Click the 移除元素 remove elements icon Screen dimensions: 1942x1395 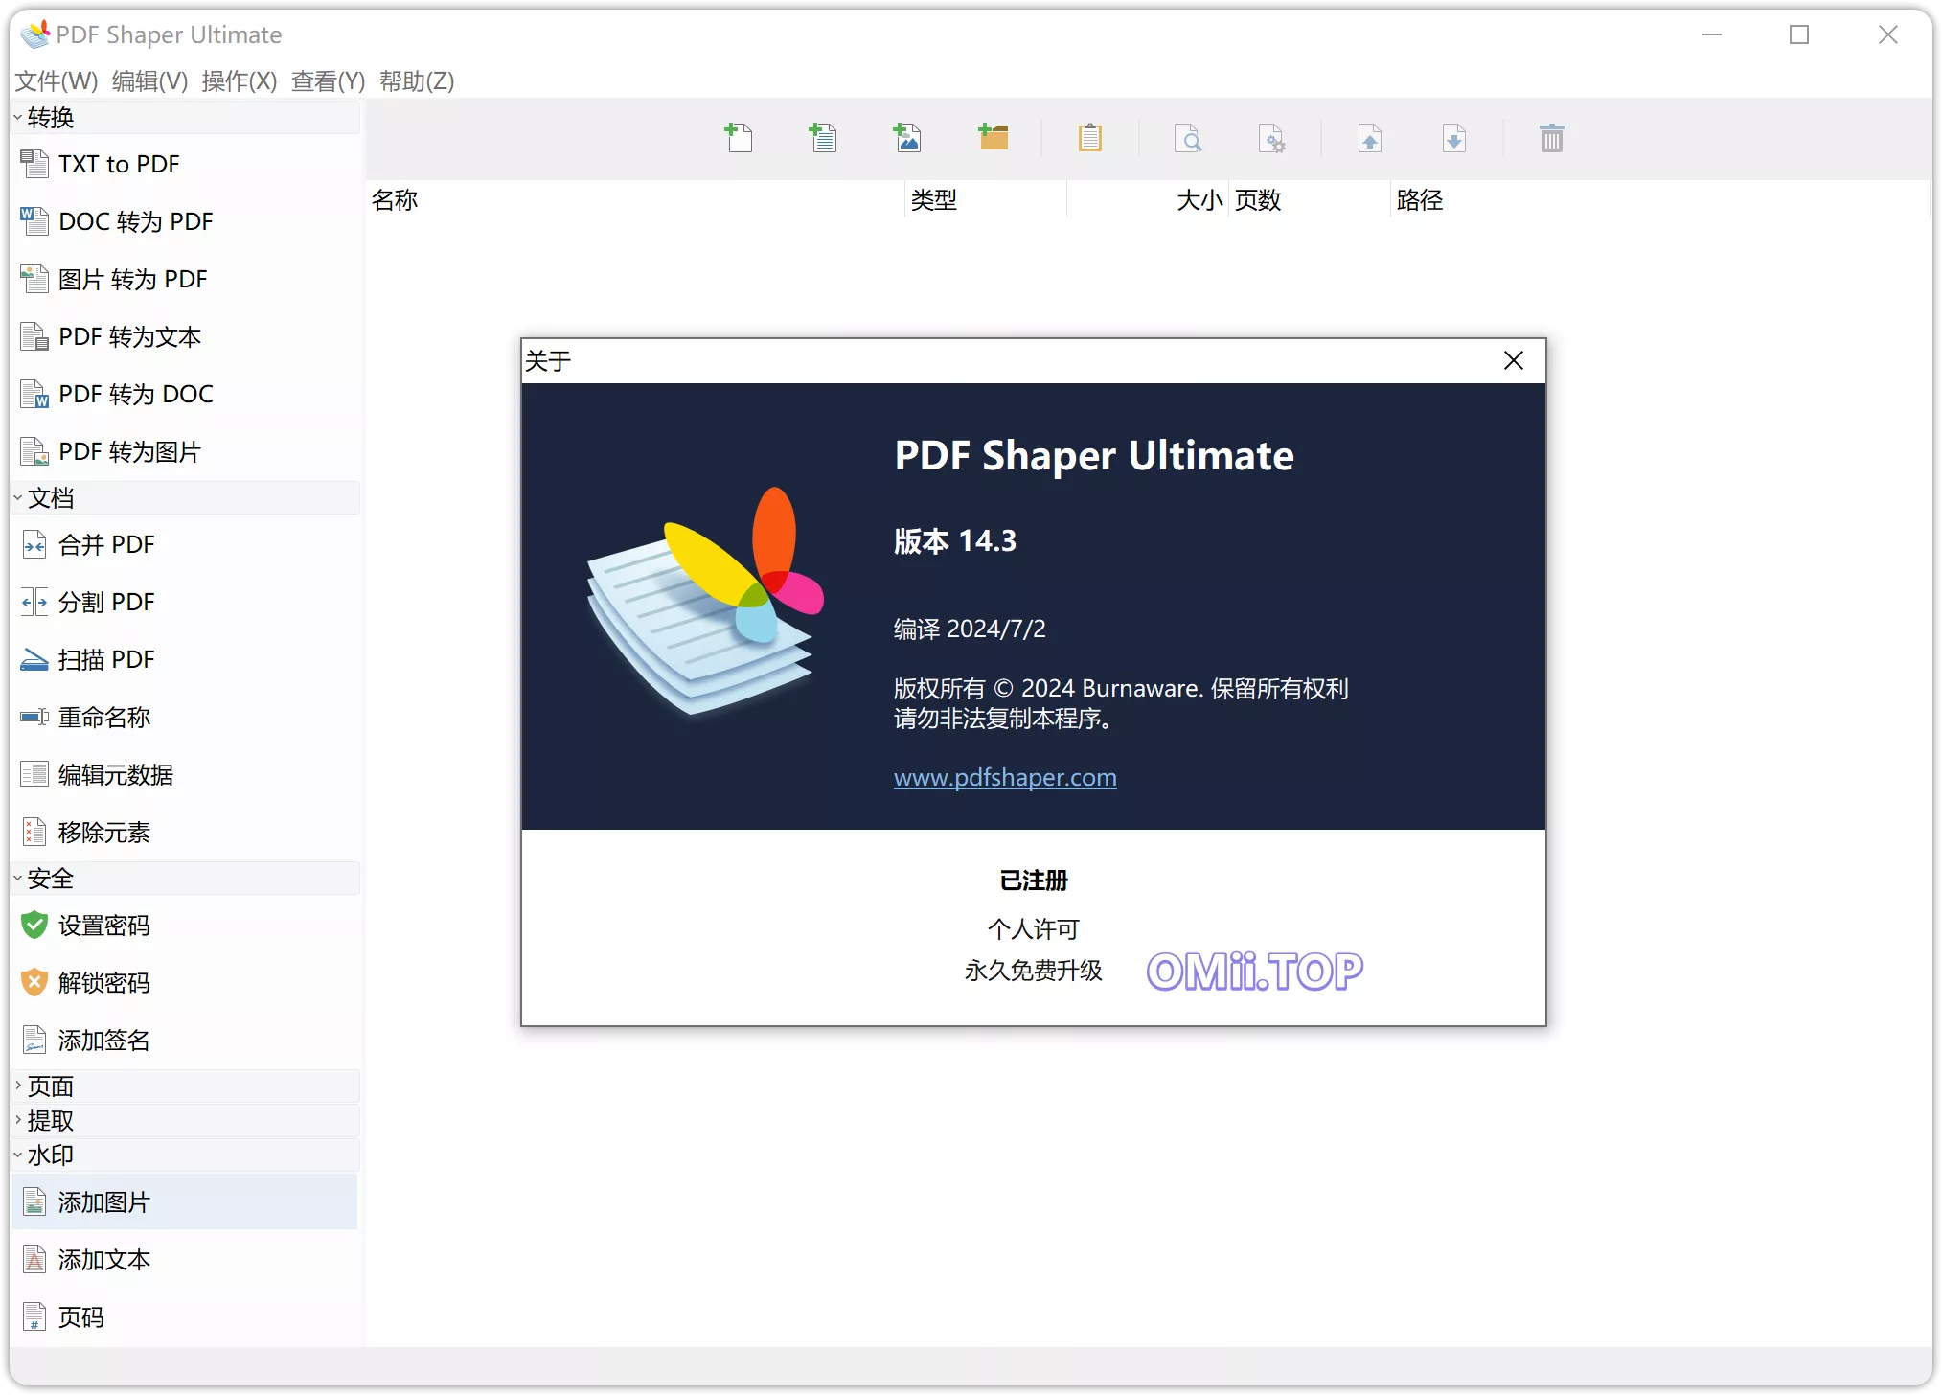point(34,832)
